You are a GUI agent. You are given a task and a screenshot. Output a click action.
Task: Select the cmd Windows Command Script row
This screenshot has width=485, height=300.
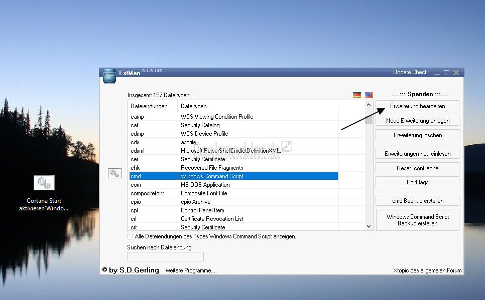[233, 176]
